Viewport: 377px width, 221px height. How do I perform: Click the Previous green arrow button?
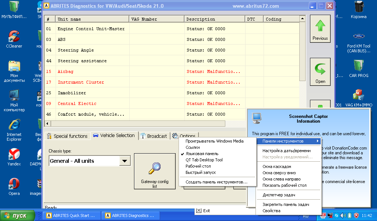[x=320, y=29]
